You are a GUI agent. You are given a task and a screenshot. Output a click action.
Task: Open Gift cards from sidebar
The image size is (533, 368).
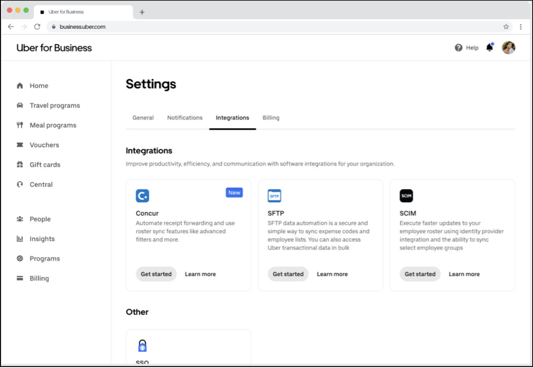pos(45,165)
